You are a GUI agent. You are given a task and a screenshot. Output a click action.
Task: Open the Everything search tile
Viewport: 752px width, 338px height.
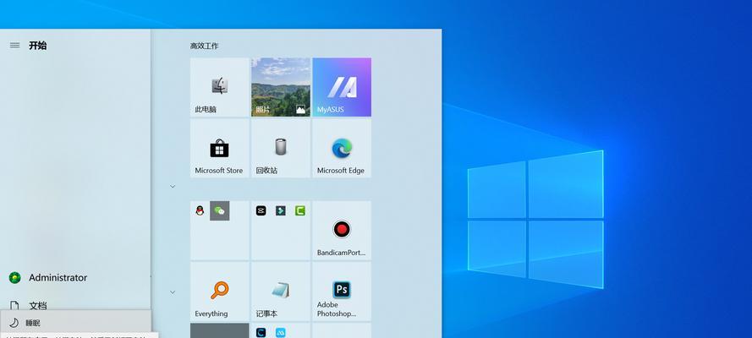coord(220,292)
